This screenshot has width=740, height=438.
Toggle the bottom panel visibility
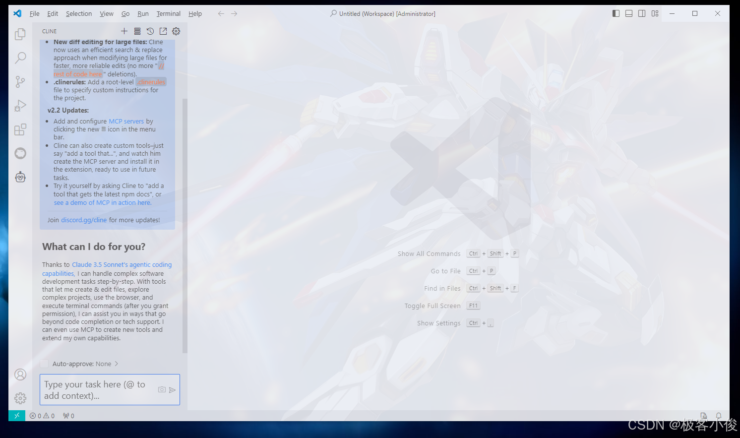tap(628, 13)
